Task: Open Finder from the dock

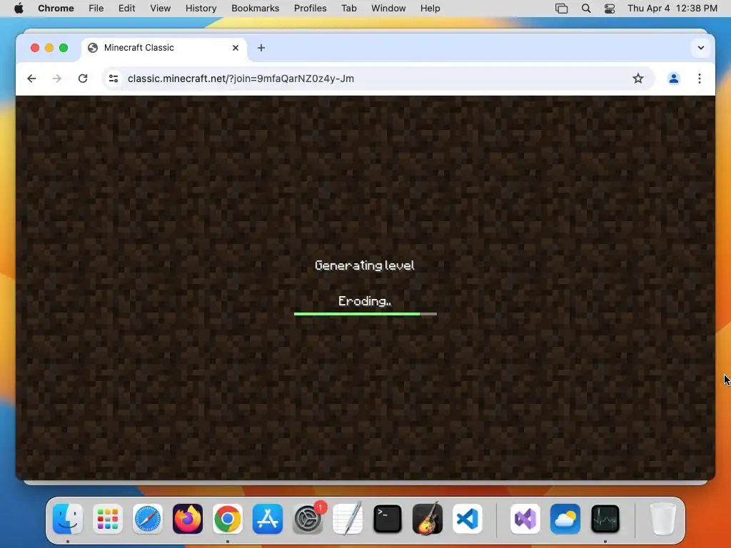Action: tap(68, 519)
